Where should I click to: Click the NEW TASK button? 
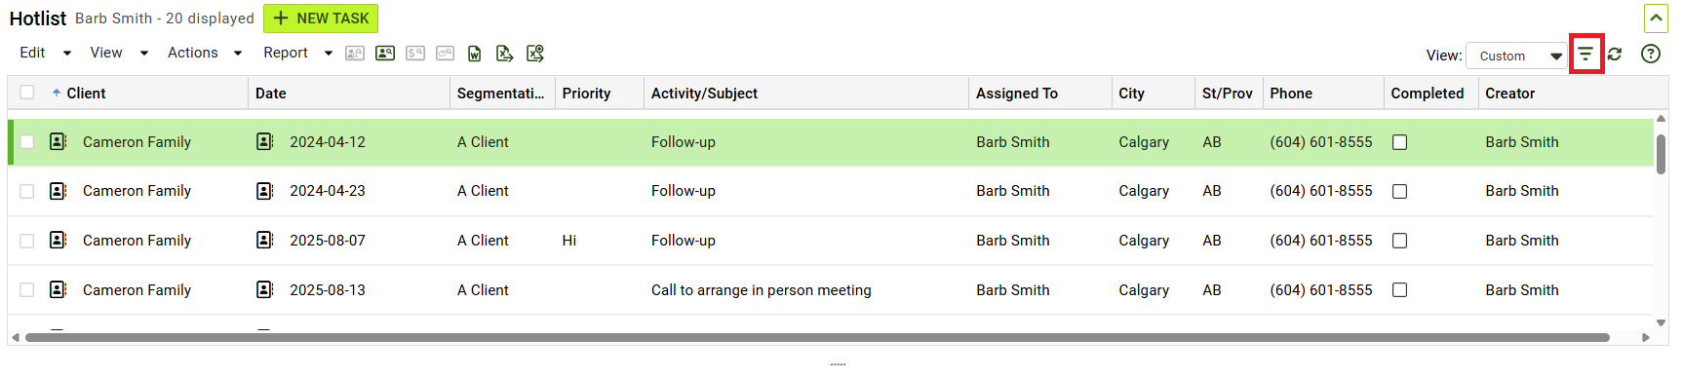coord(321,19)
